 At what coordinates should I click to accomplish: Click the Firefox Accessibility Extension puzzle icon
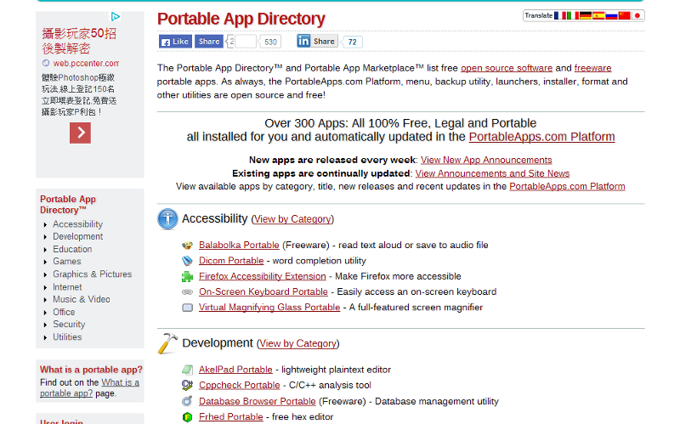point(187,276)
